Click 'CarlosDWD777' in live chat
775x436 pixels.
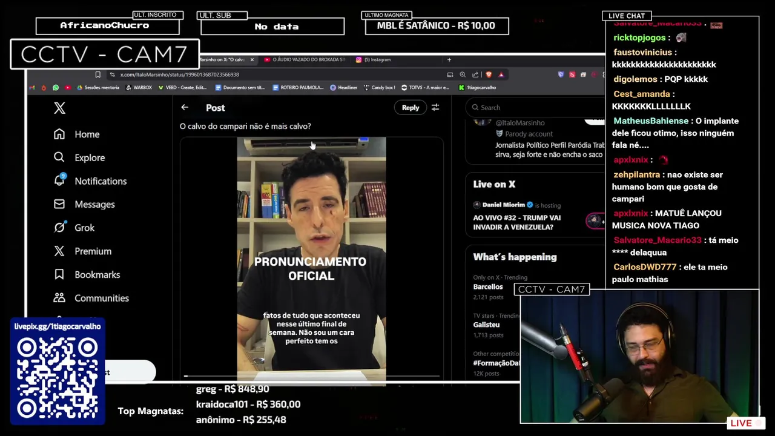pyautogui.click(x=645, y=267)
